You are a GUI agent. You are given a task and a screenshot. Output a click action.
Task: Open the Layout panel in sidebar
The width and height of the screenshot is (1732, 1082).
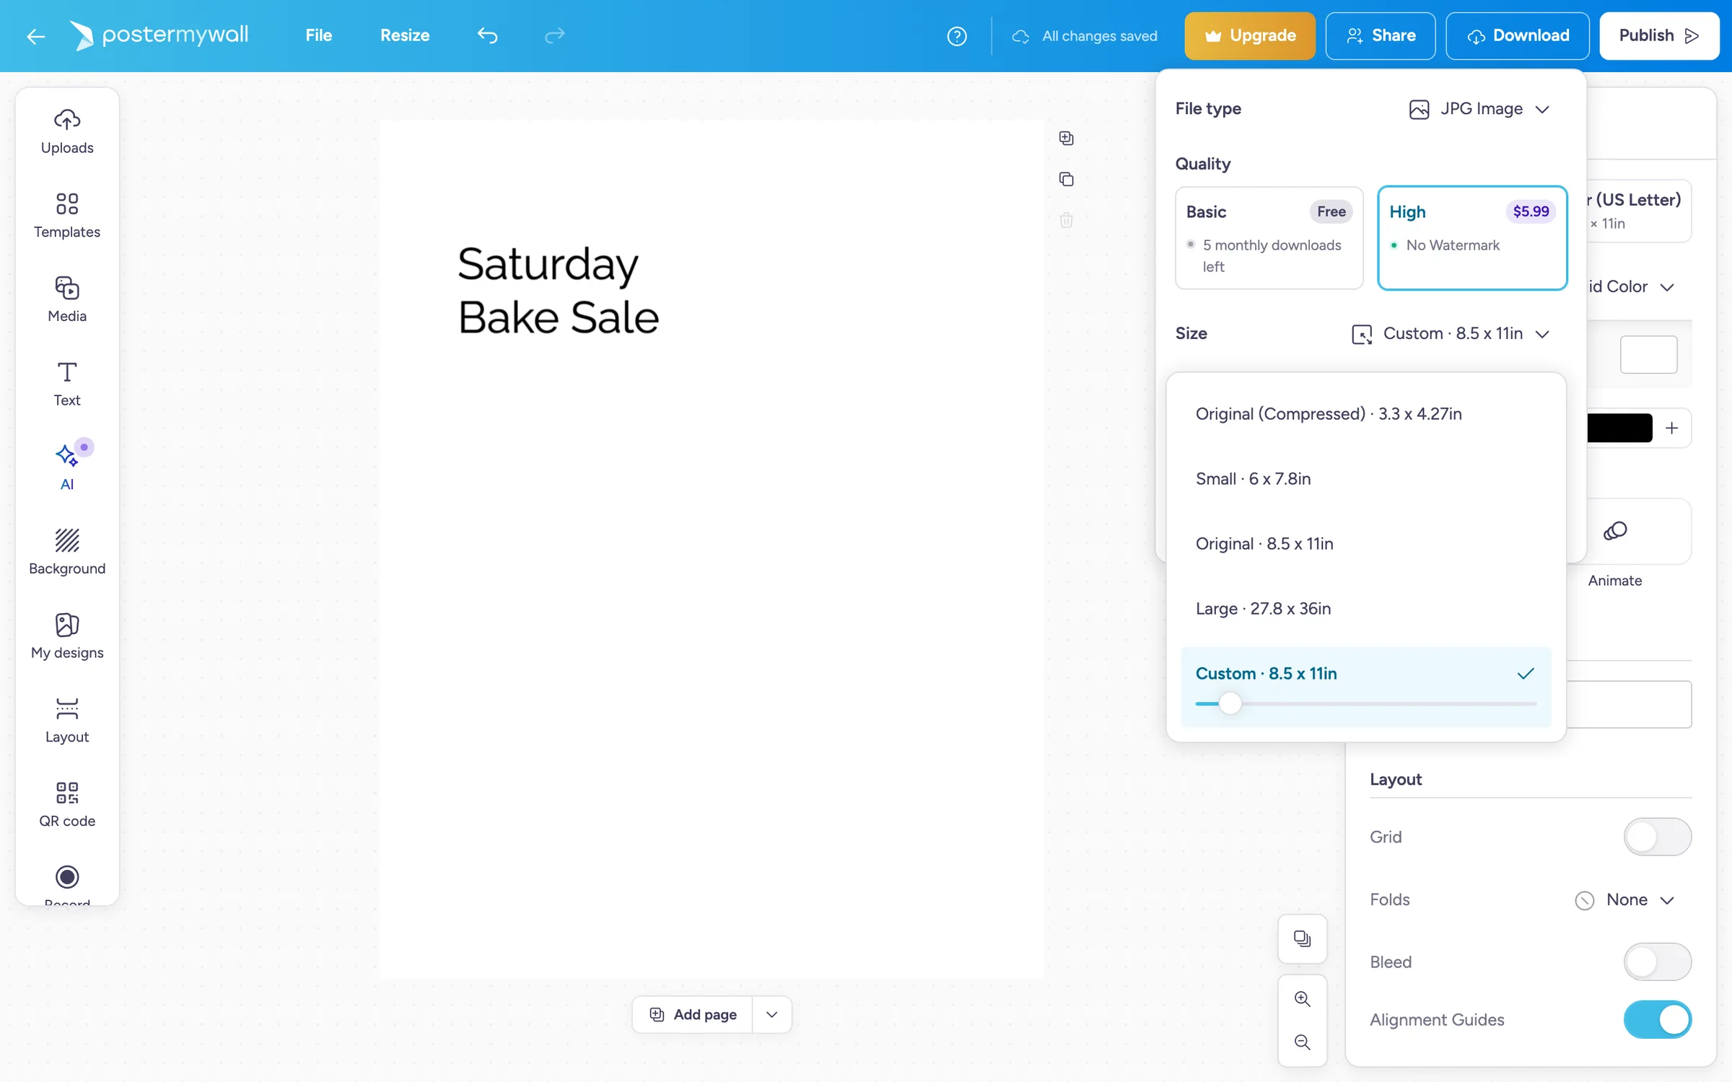point(67,720)
